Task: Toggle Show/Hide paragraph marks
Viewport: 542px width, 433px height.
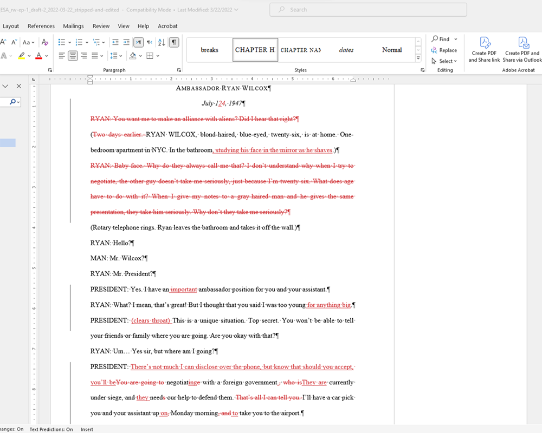Action: [174, 42]
